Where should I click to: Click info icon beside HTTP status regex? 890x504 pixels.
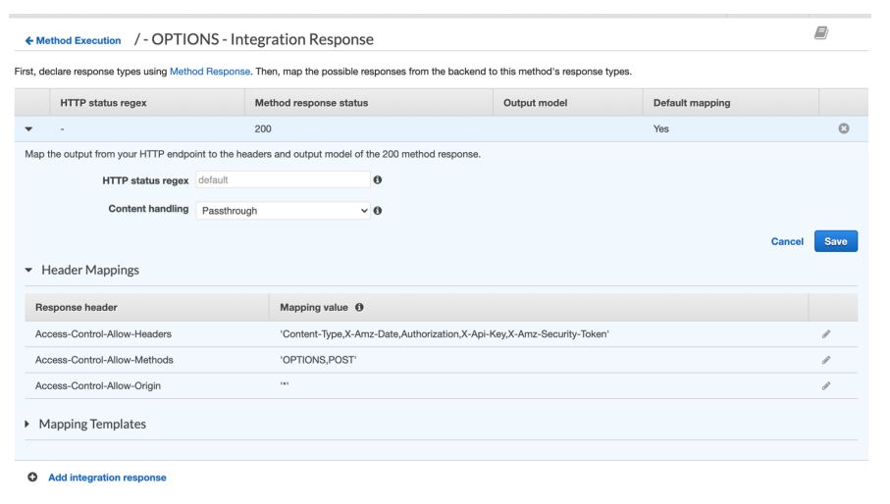[x=377, y=180]
